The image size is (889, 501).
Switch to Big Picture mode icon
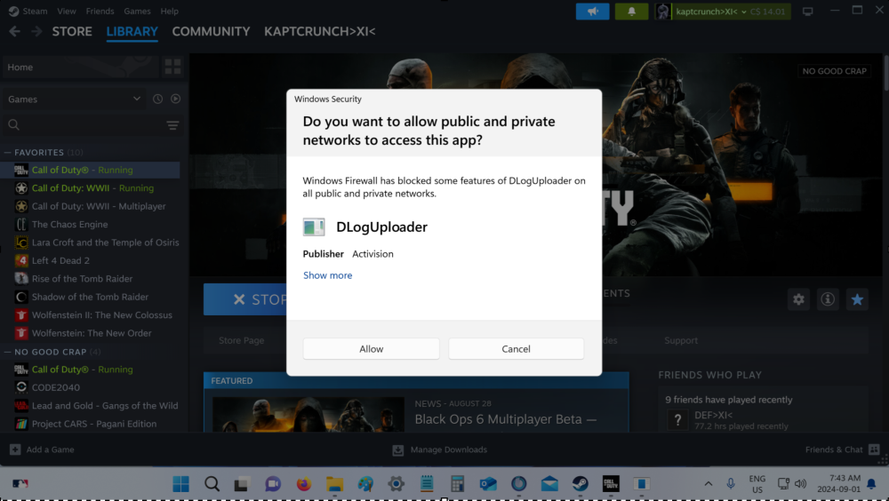[807, 12]
